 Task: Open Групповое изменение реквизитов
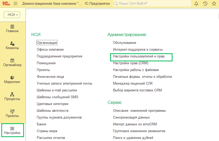pyautogui.click(x=139, y=131)
